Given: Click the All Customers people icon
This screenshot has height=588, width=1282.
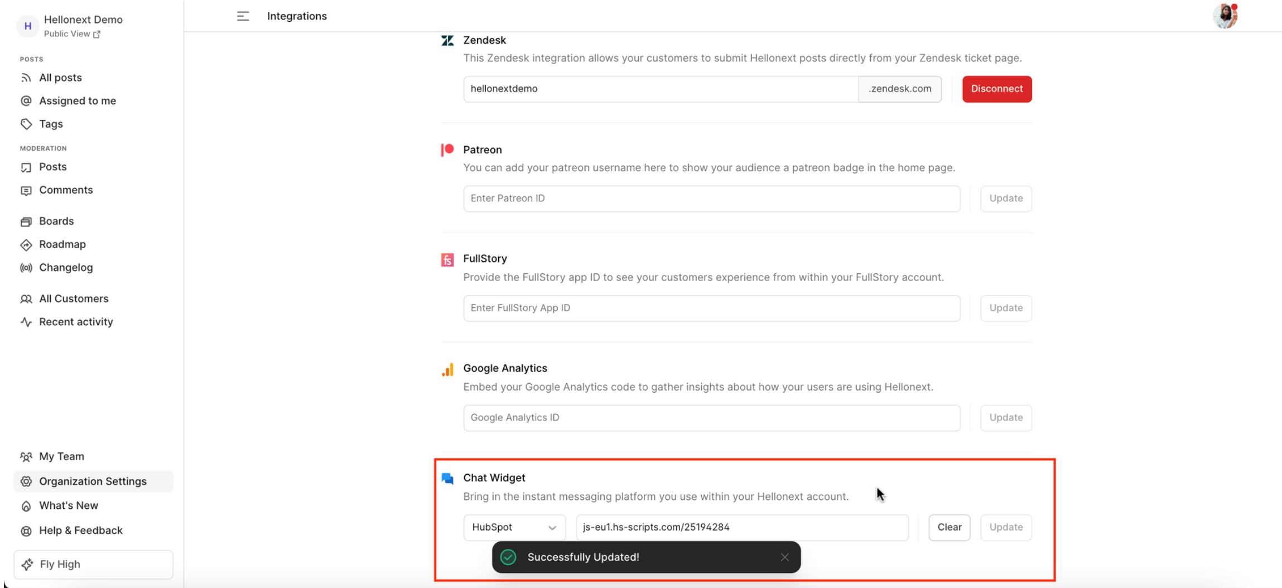Looking at the screenshot, I should click(26, 299).
